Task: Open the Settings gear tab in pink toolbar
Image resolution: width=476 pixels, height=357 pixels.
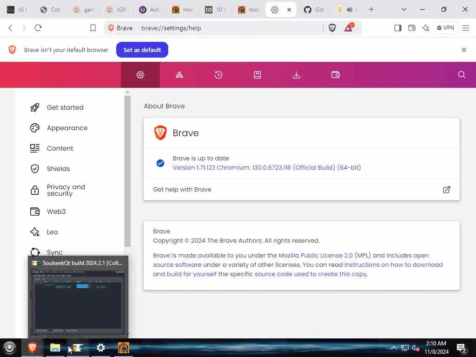Action: pos(140,75)
